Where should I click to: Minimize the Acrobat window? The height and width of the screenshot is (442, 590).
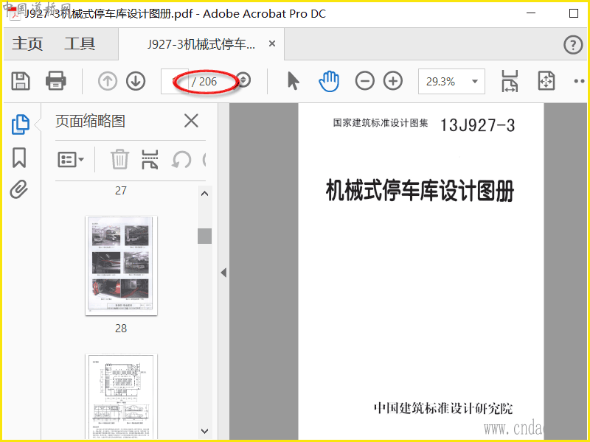click(531, 13)
